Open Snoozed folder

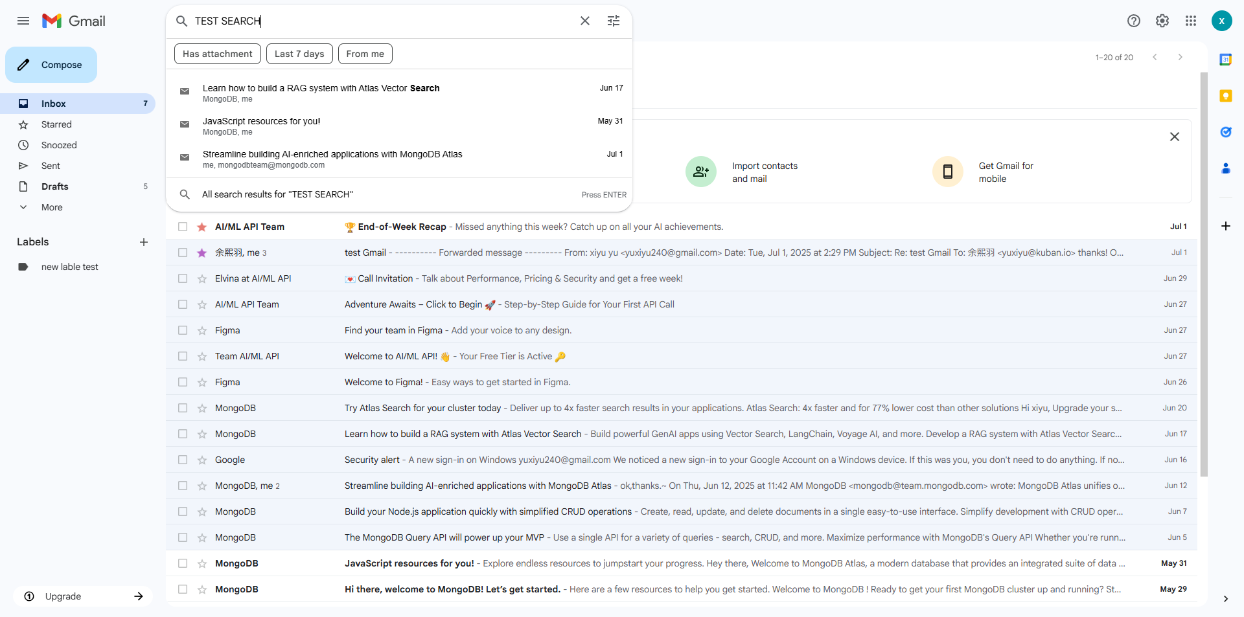pos(78,145)
